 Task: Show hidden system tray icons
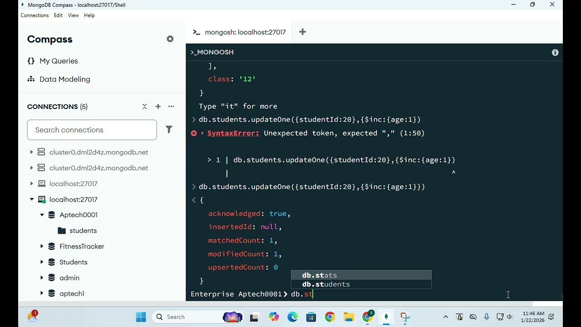click(x=446, y=317)
